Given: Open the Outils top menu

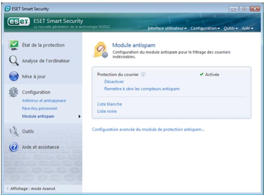Looking at the screenshot, I should pyautogui.click(x=231, y=28).
